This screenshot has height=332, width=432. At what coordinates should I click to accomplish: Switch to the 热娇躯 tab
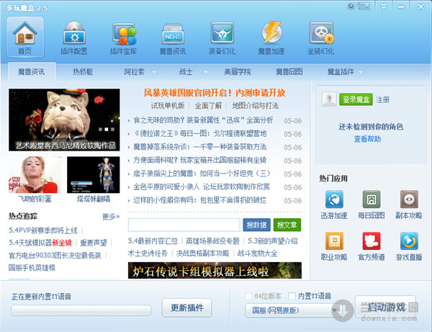pyautogui.click(x=83, y=72)
